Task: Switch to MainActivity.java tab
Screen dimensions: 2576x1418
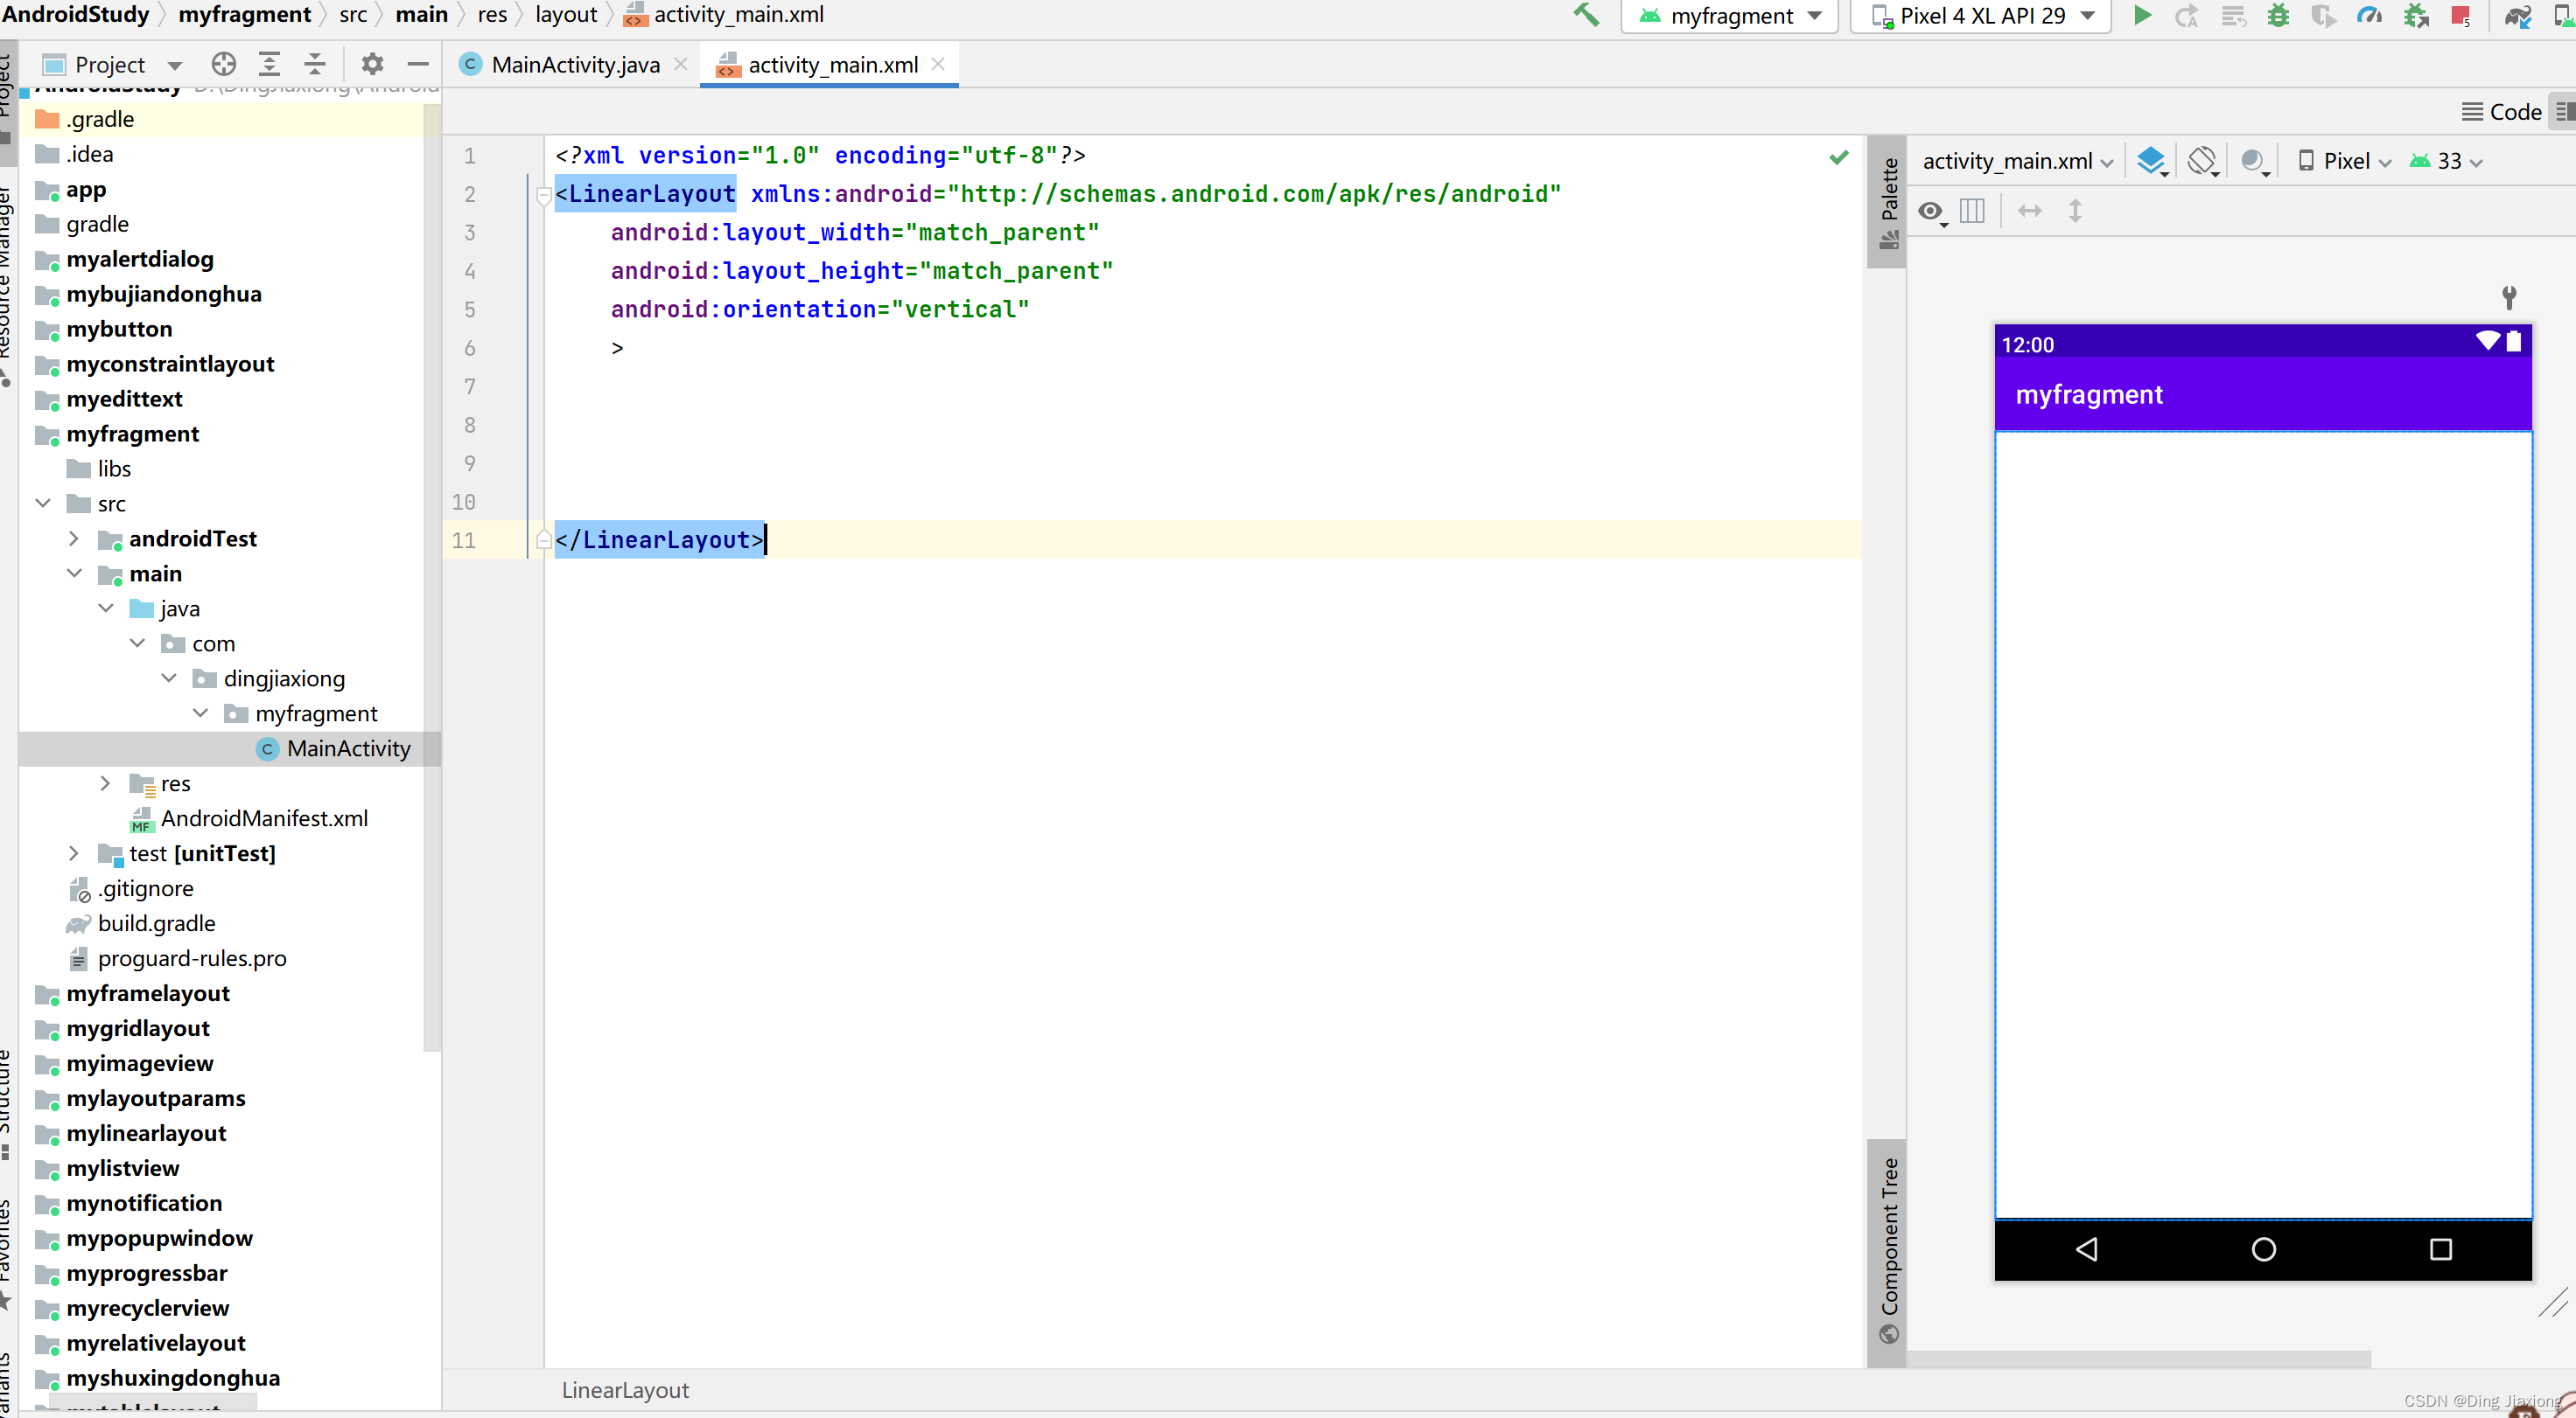Action: 575,65
